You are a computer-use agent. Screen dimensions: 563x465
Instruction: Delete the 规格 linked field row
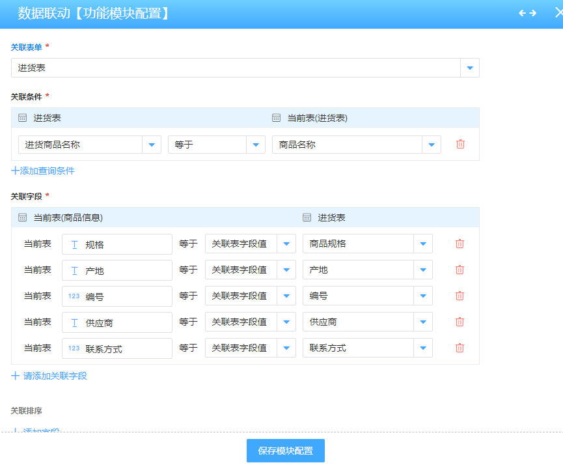tap(460, 244)
